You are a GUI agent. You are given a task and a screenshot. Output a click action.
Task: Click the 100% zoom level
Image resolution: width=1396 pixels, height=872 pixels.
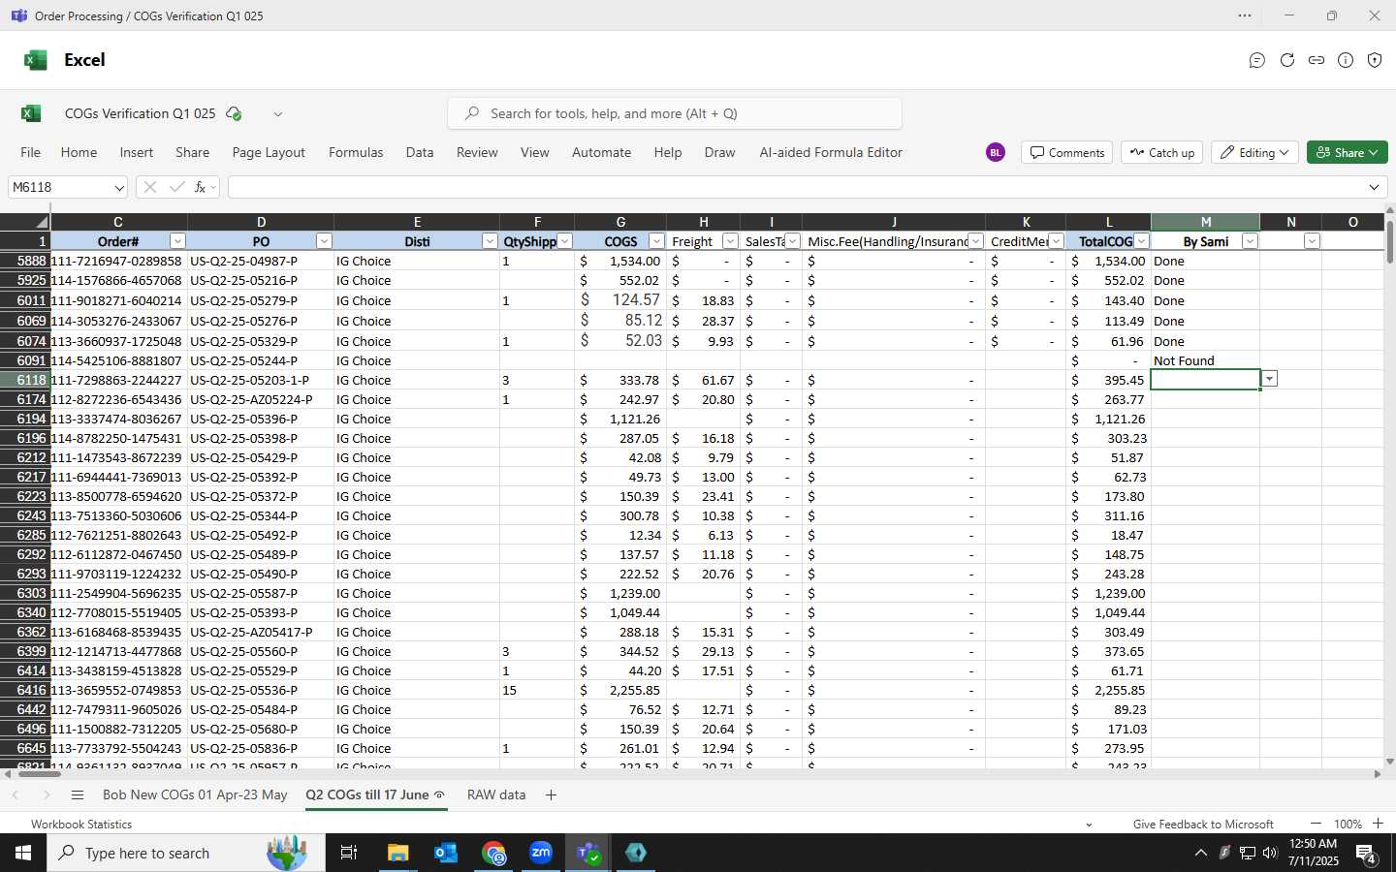(1348, 824)
